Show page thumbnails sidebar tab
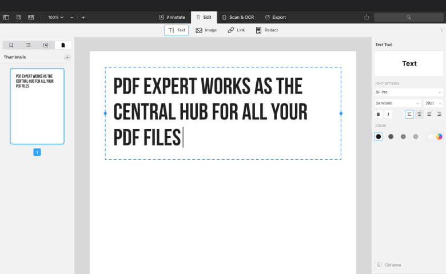Image resolution: width=446 pixels, height=274 pixels. [x=63, y=45]
